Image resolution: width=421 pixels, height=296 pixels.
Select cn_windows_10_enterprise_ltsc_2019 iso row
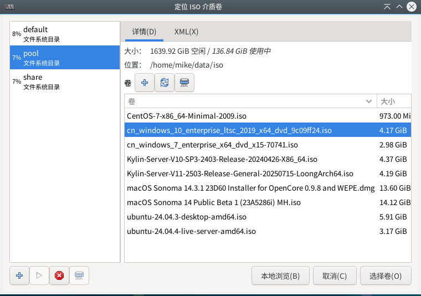(x=268, y=130)
